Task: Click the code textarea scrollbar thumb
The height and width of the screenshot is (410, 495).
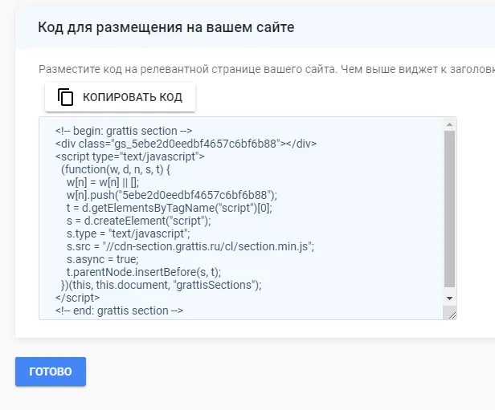Action: coord(449,209)
